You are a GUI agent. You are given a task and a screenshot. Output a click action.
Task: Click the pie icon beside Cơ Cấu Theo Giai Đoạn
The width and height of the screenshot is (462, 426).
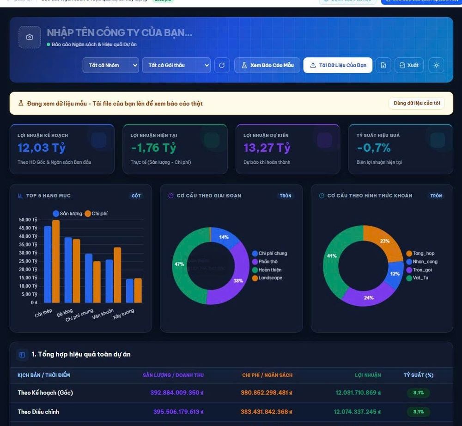coord(170,196)
